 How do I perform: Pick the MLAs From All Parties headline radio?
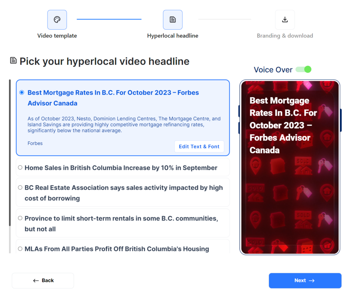click(20, 249)
